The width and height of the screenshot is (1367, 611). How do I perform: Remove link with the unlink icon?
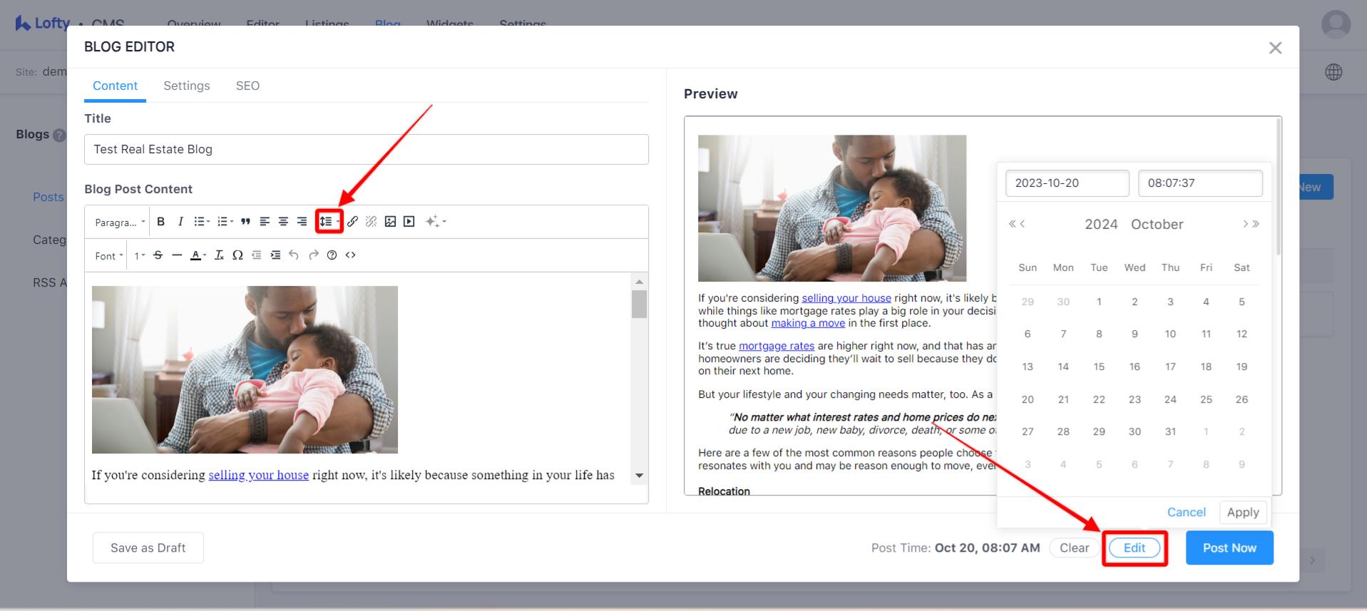371,222
